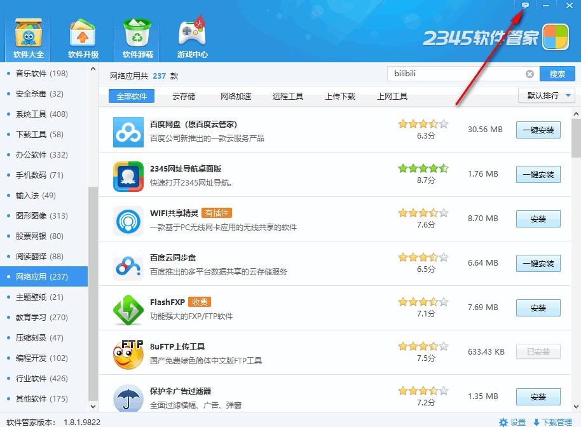Select 行业软件 (426) category
The height and width of the screenshot is (427, 581).
44,379
